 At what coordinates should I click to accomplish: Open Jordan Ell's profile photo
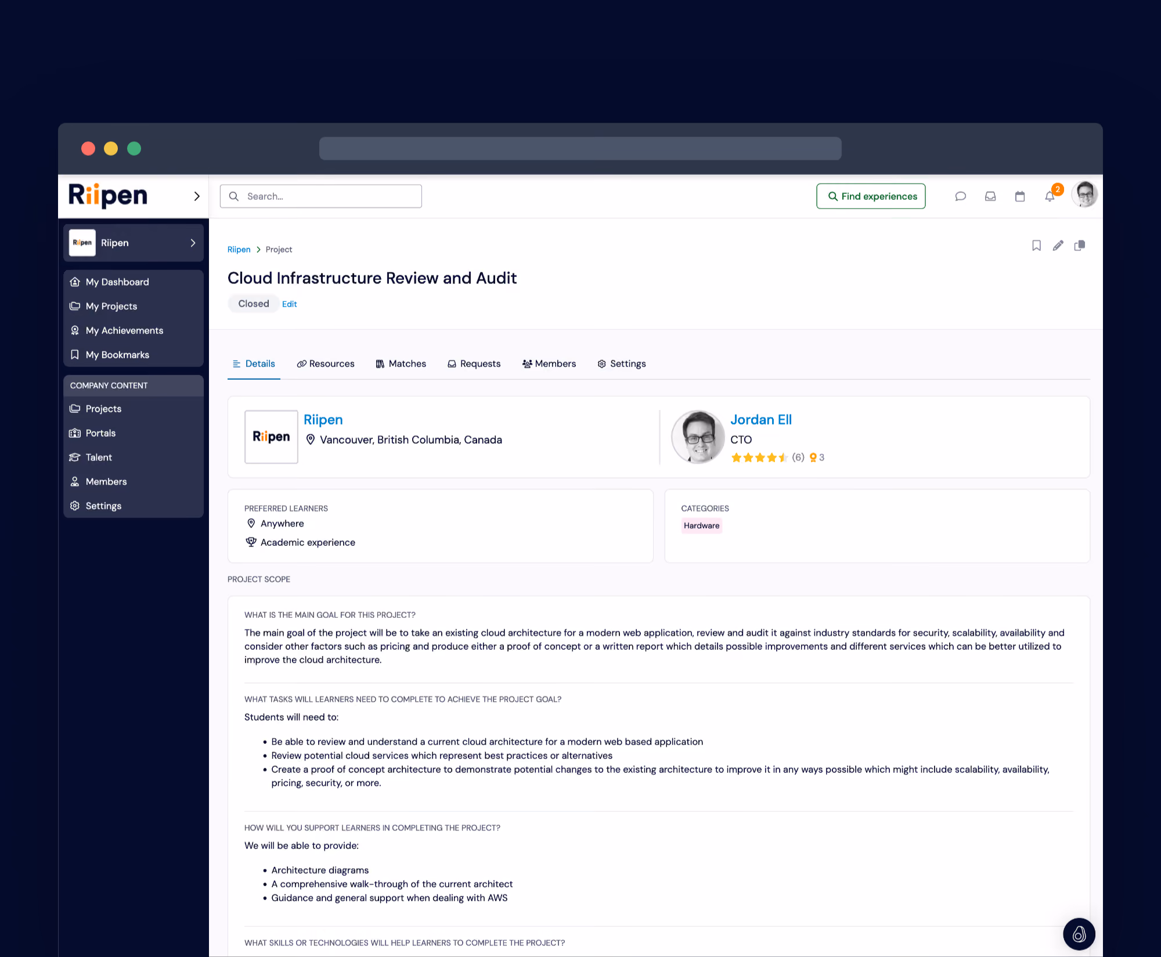pos(698,437)
